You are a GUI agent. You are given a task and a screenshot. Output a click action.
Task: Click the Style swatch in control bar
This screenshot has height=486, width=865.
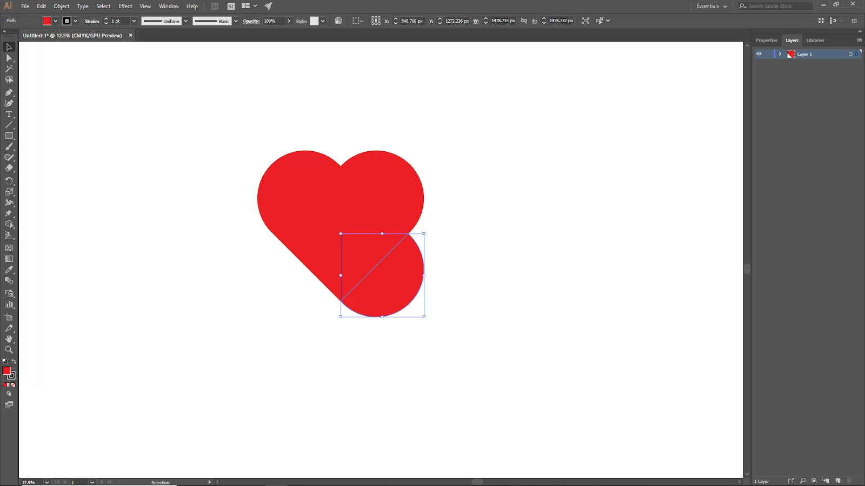point(314,21)
